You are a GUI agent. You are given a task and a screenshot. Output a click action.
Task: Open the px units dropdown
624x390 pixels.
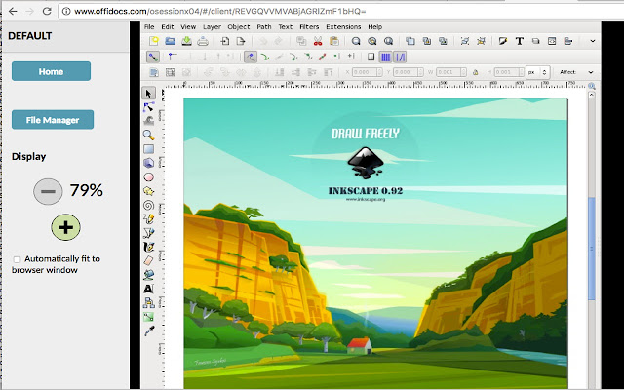pos(537,72)
